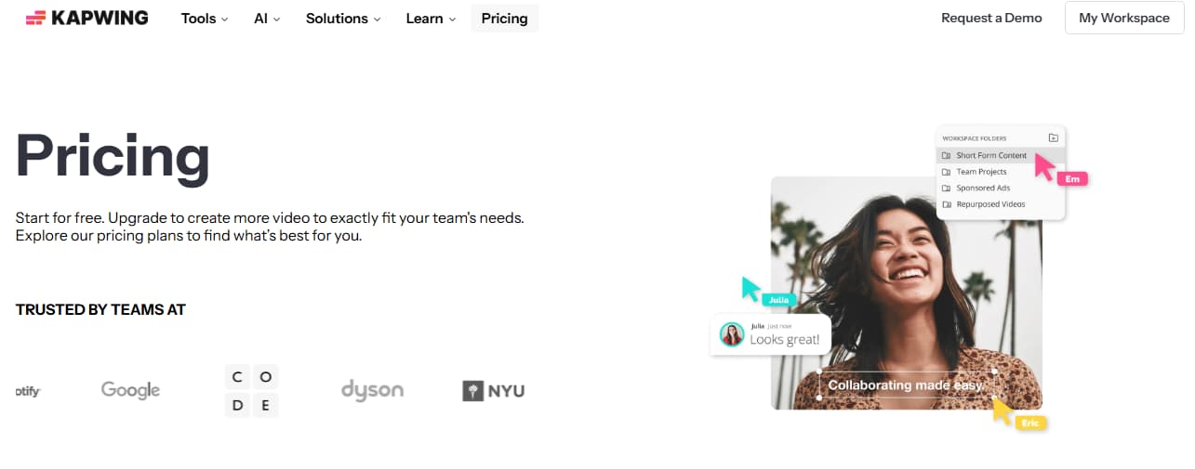
Task: Click the pink Em cursor arrow
Action: [x=1043, y=167]
